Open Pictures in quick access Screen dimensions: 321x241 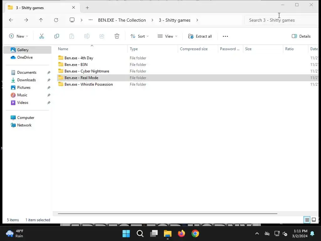pos(27,88)
